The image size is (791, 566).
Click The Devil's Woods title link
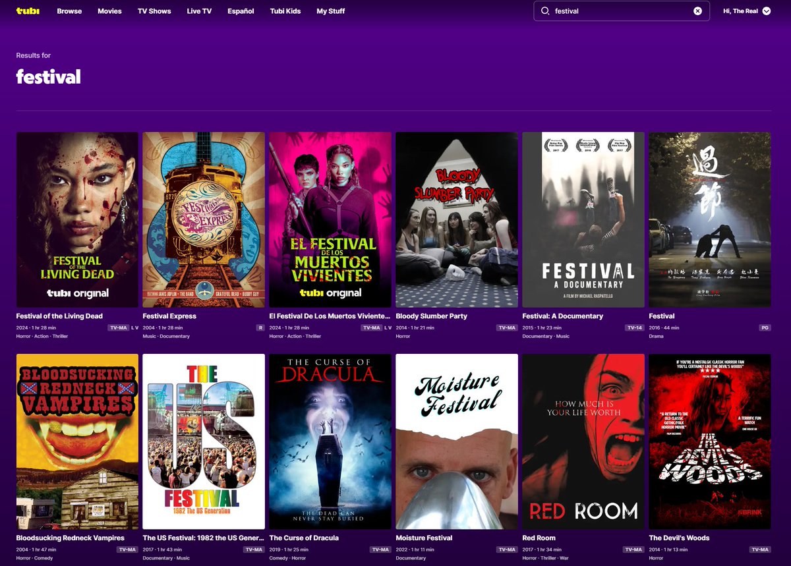pyautogui.click(x=679, y=538)
